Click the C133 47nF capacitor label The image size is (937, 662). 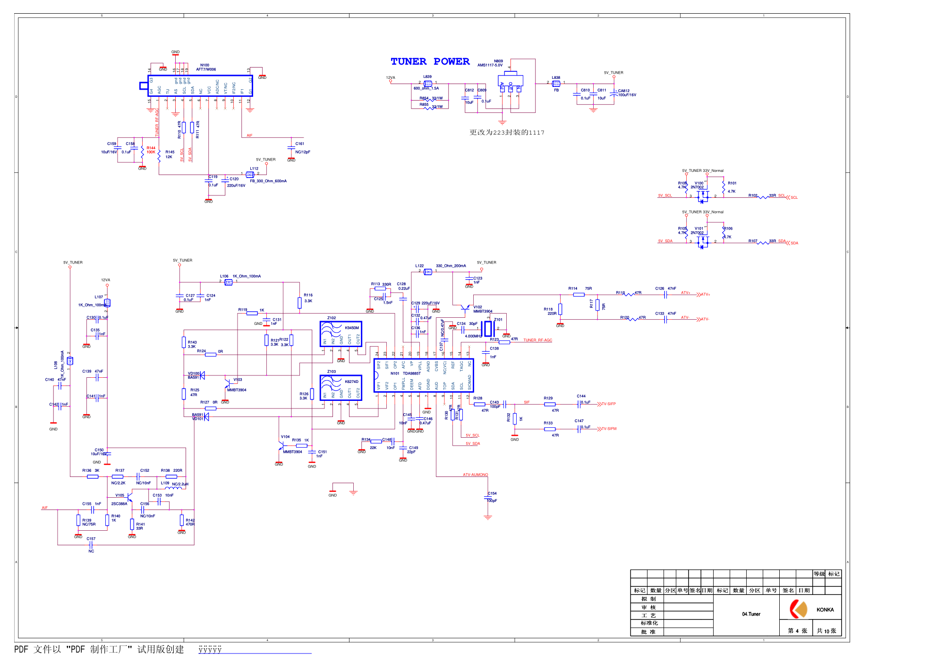[x=666, y=314]
